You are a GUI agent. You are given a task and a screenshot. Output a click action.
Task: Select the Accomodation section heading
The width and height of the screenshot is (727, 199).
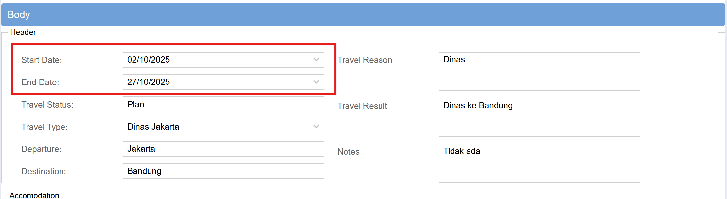point(34,195)
